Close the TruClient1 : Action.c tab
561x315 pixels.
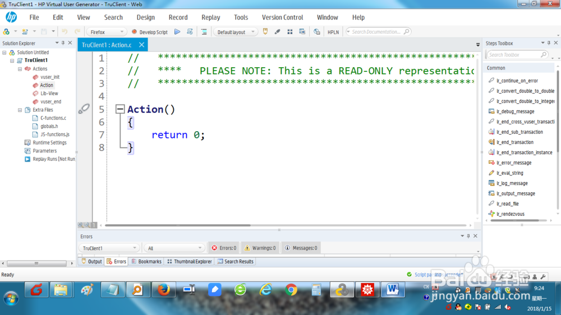(x=142, y=45)
